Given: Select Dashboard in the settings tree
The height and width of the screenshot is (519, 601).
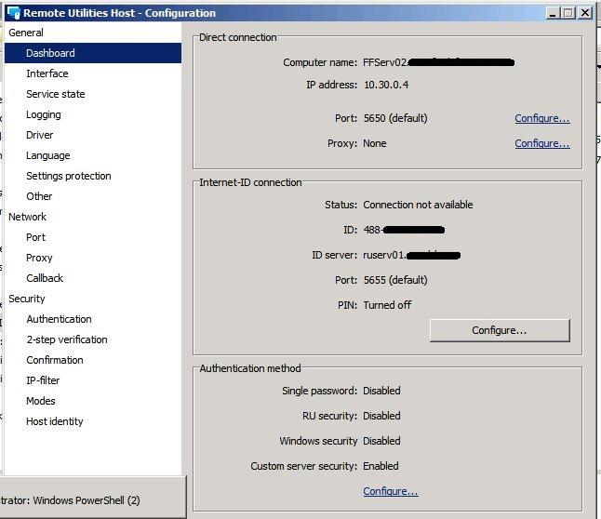Looking at the screenshot, I should 50,53.
